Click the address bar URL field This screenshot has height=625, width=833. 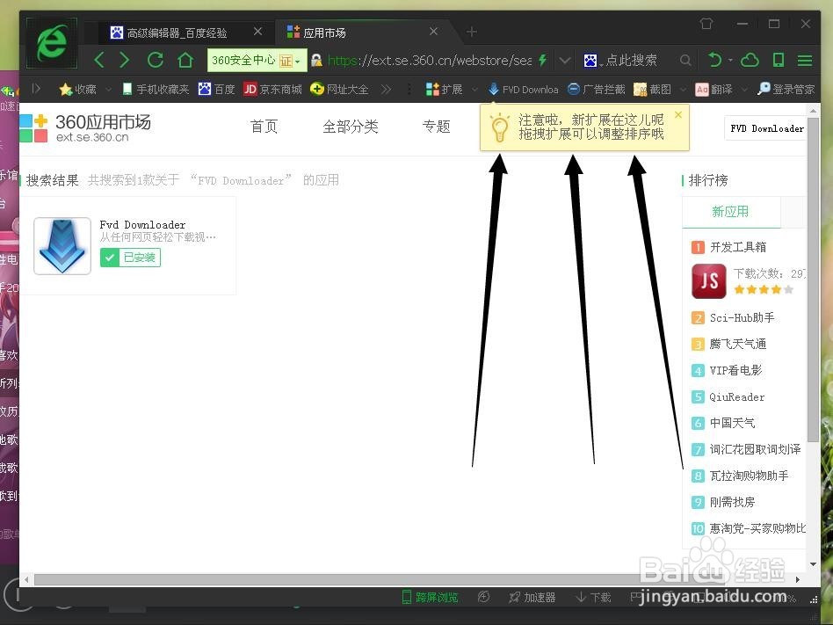(430, 61)
